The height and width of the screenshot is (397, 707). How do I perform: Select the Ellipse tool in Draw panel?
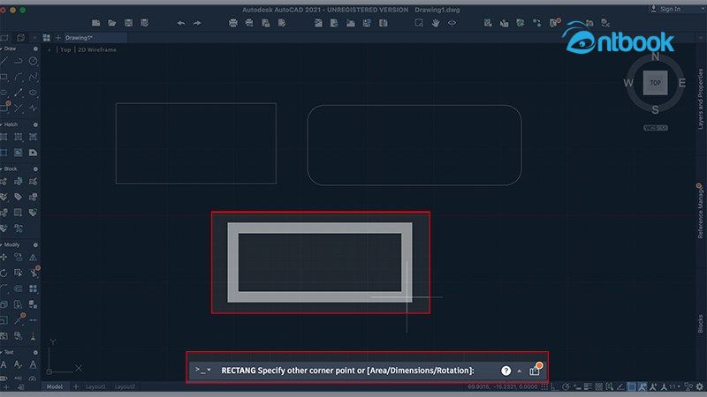pyautogui.click(x=33, y=93)
